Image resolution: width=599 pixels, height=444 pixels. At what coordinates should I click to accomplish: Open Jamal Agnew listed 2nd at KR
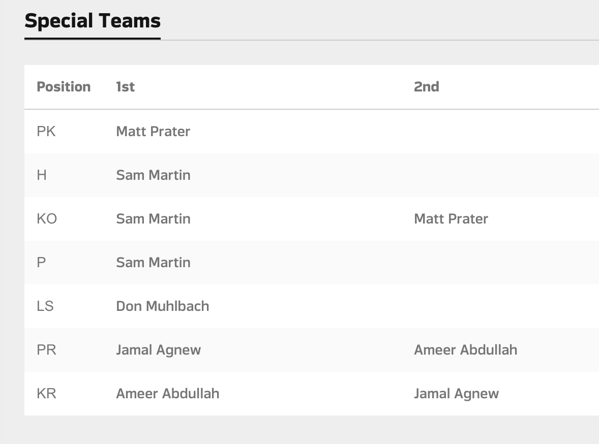(456, 394)
